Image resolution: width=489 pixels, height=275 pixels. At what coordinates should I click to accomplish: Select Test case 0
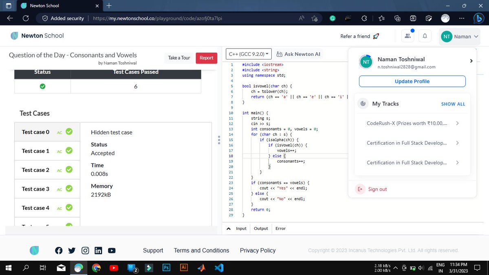tap(47, 132)
